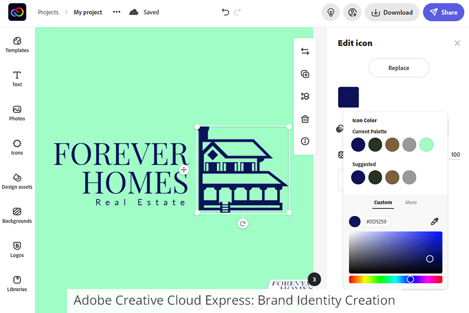
Task: Click the hue slider handle
Action: pyautogui.click(x=410, y=279)
